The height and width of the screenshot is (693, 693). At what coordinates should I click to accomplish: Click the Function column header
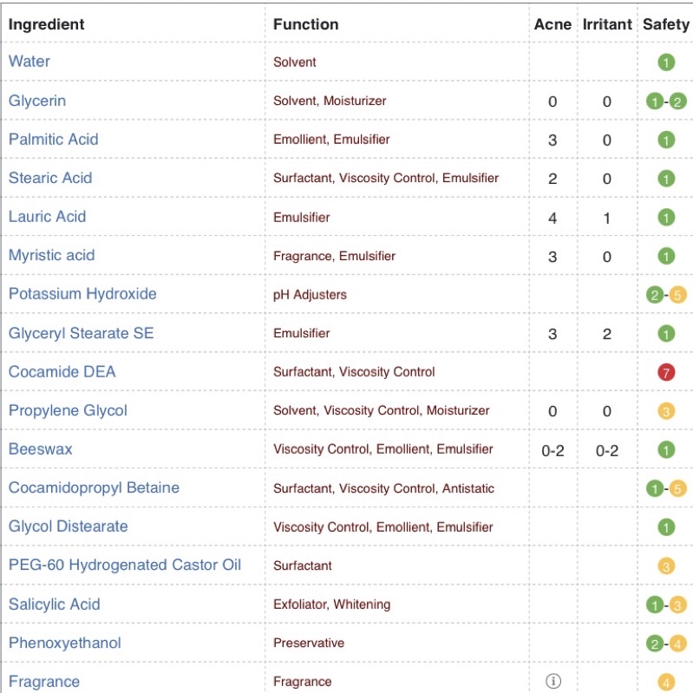[x=305, y=24]
